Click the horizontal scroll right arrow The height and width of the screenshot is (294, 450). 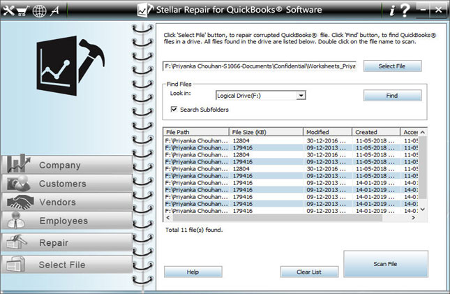413,218
